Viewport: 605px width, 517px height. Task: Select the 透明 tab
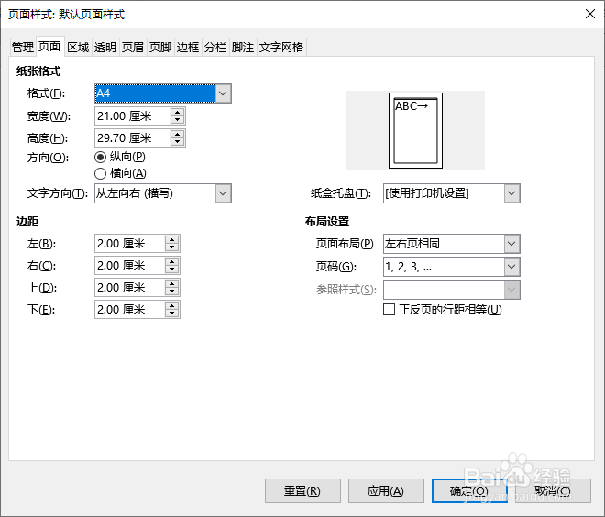click(105, 47)
